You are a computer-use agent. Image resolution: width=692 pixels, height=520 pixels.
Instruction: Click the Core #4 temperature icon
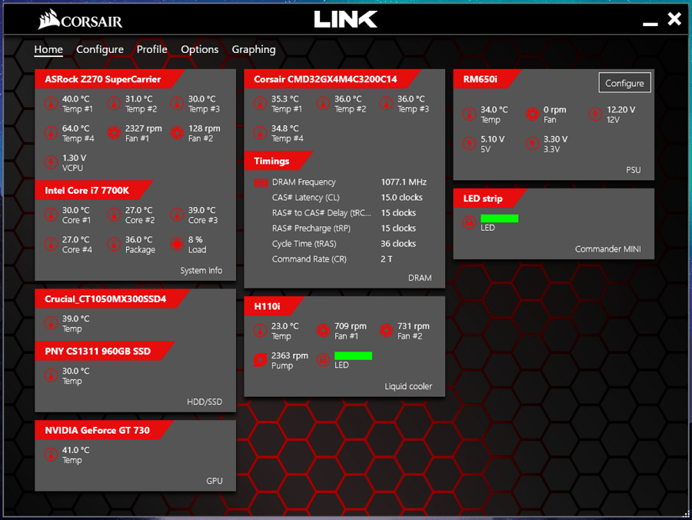click(x=52, y=244)
